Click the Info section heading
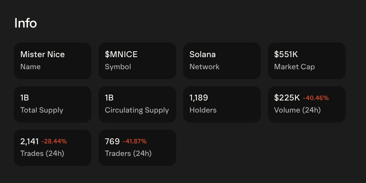Image resolution: width=366 pixels, height=183 pixels. point(25,23)
